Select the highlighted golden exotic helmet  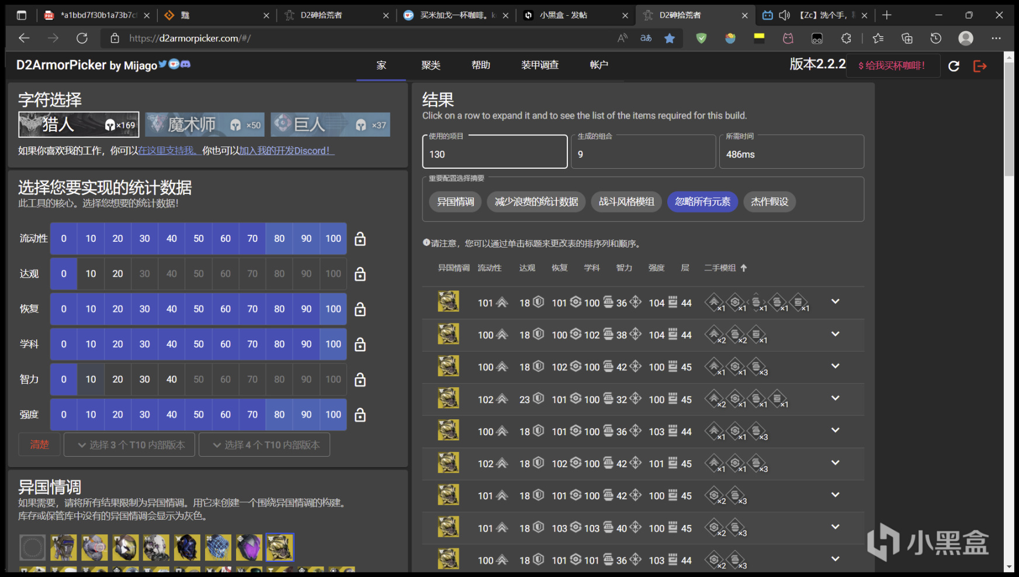click(280, 548)
